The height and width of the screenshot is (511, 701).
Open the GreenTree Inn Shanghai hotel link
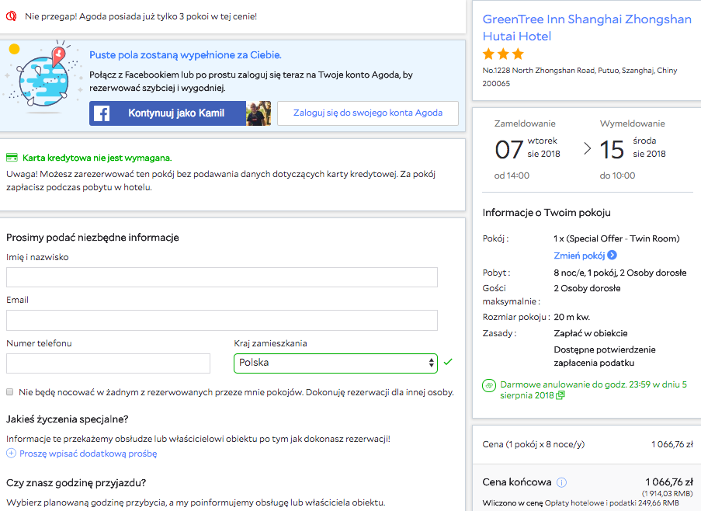[x=586, y=27]
